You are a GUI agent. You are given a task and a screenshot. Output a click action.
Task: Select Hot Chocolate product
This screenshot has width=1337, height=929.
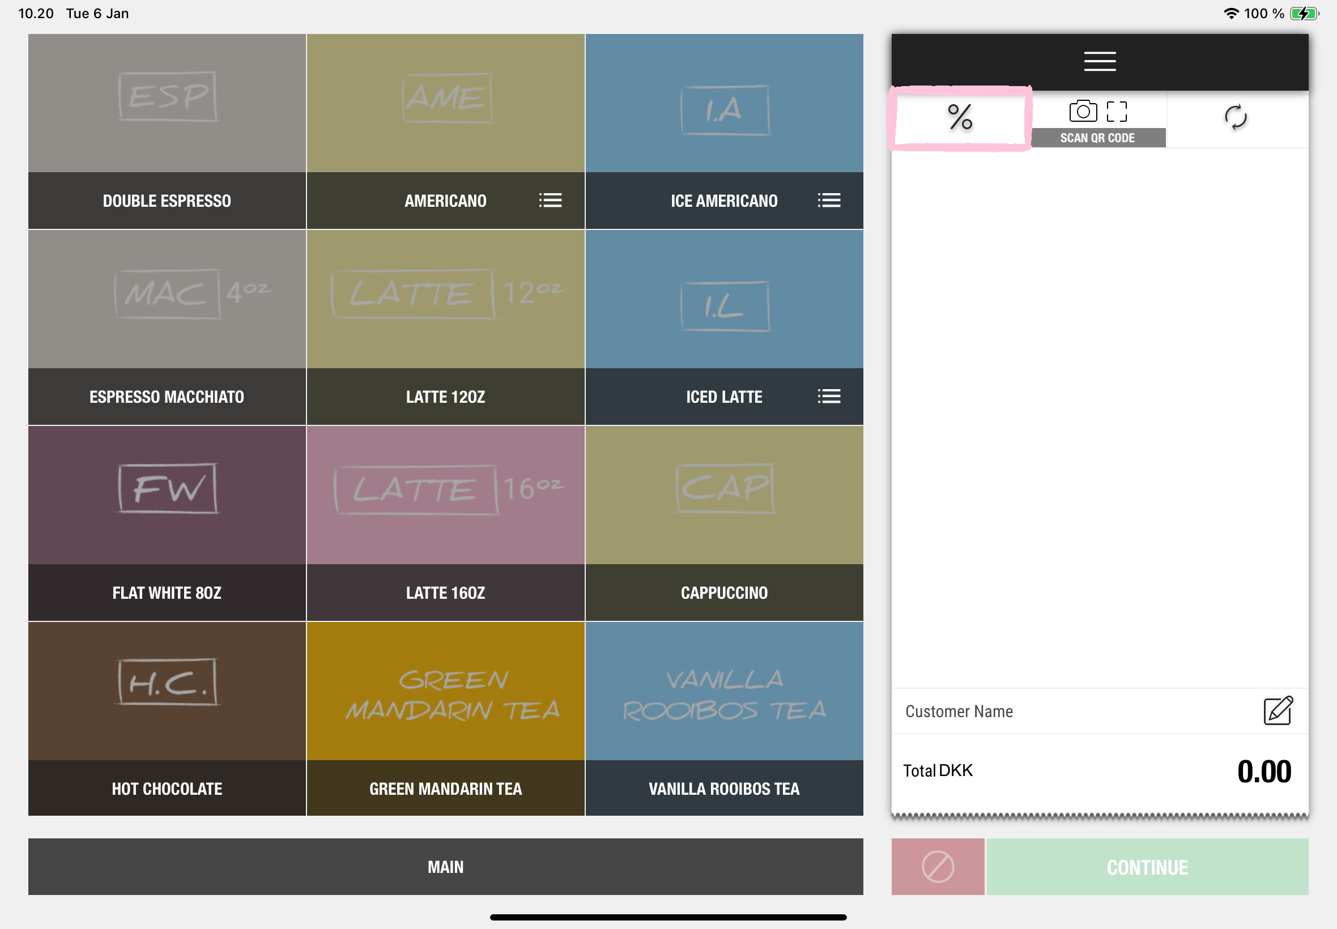167,718
